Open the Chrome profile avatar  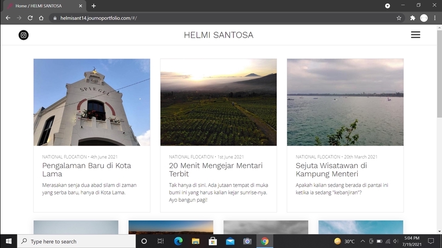[x=424, y=18]
